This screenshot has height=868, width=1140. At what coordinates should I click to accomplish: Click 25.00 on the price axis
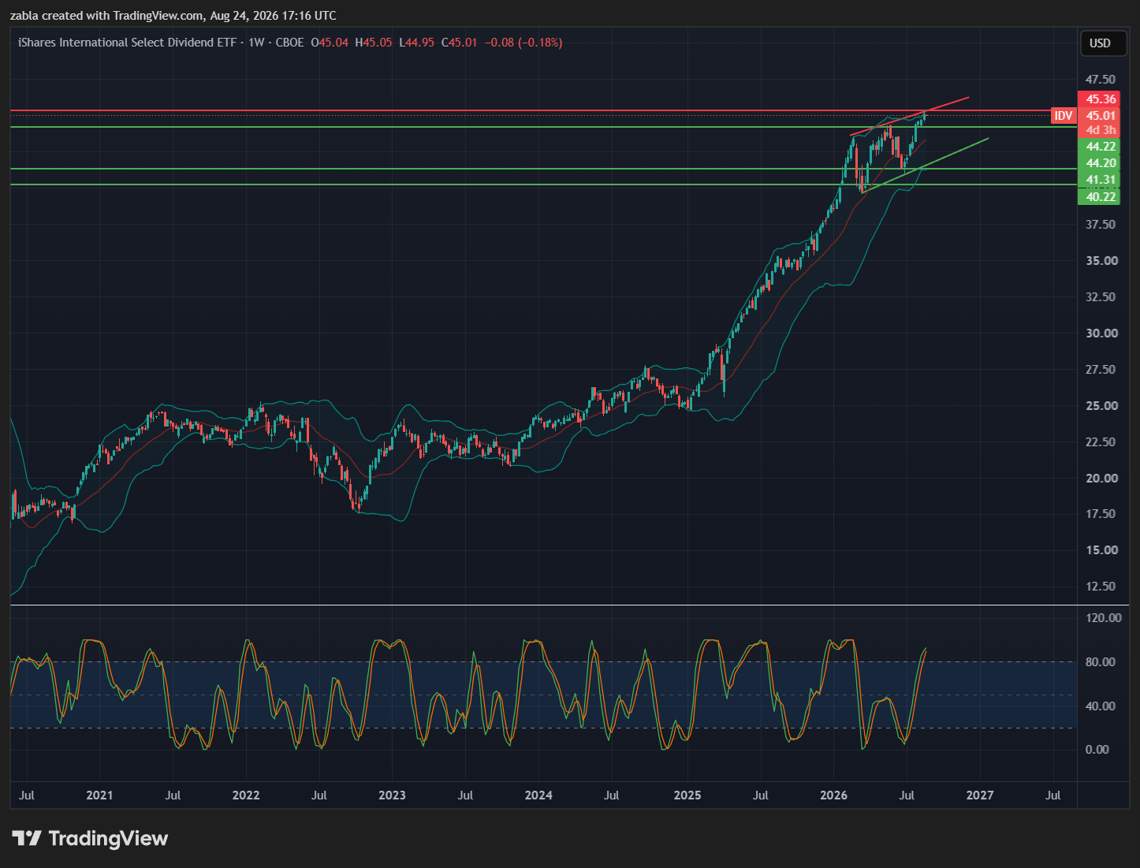[1101, 406]
